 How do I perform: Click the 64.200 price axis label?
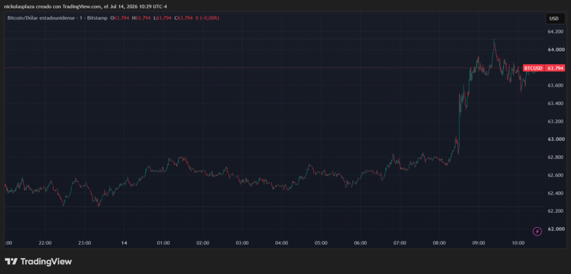pos(555,32)
